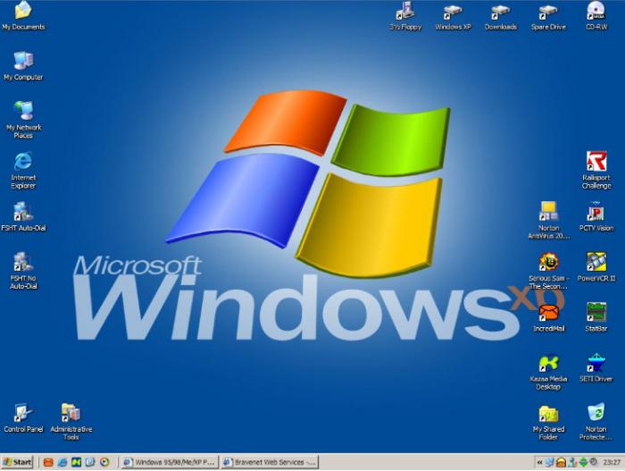625x471 pixels.
Task: Click the yellow-orange padlock tray icon
Action: click(x=561, y=462)
